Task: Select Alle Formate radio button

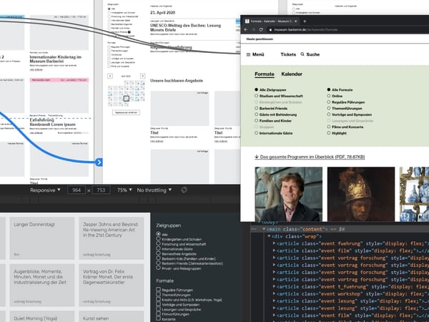Action: point(329,89)
